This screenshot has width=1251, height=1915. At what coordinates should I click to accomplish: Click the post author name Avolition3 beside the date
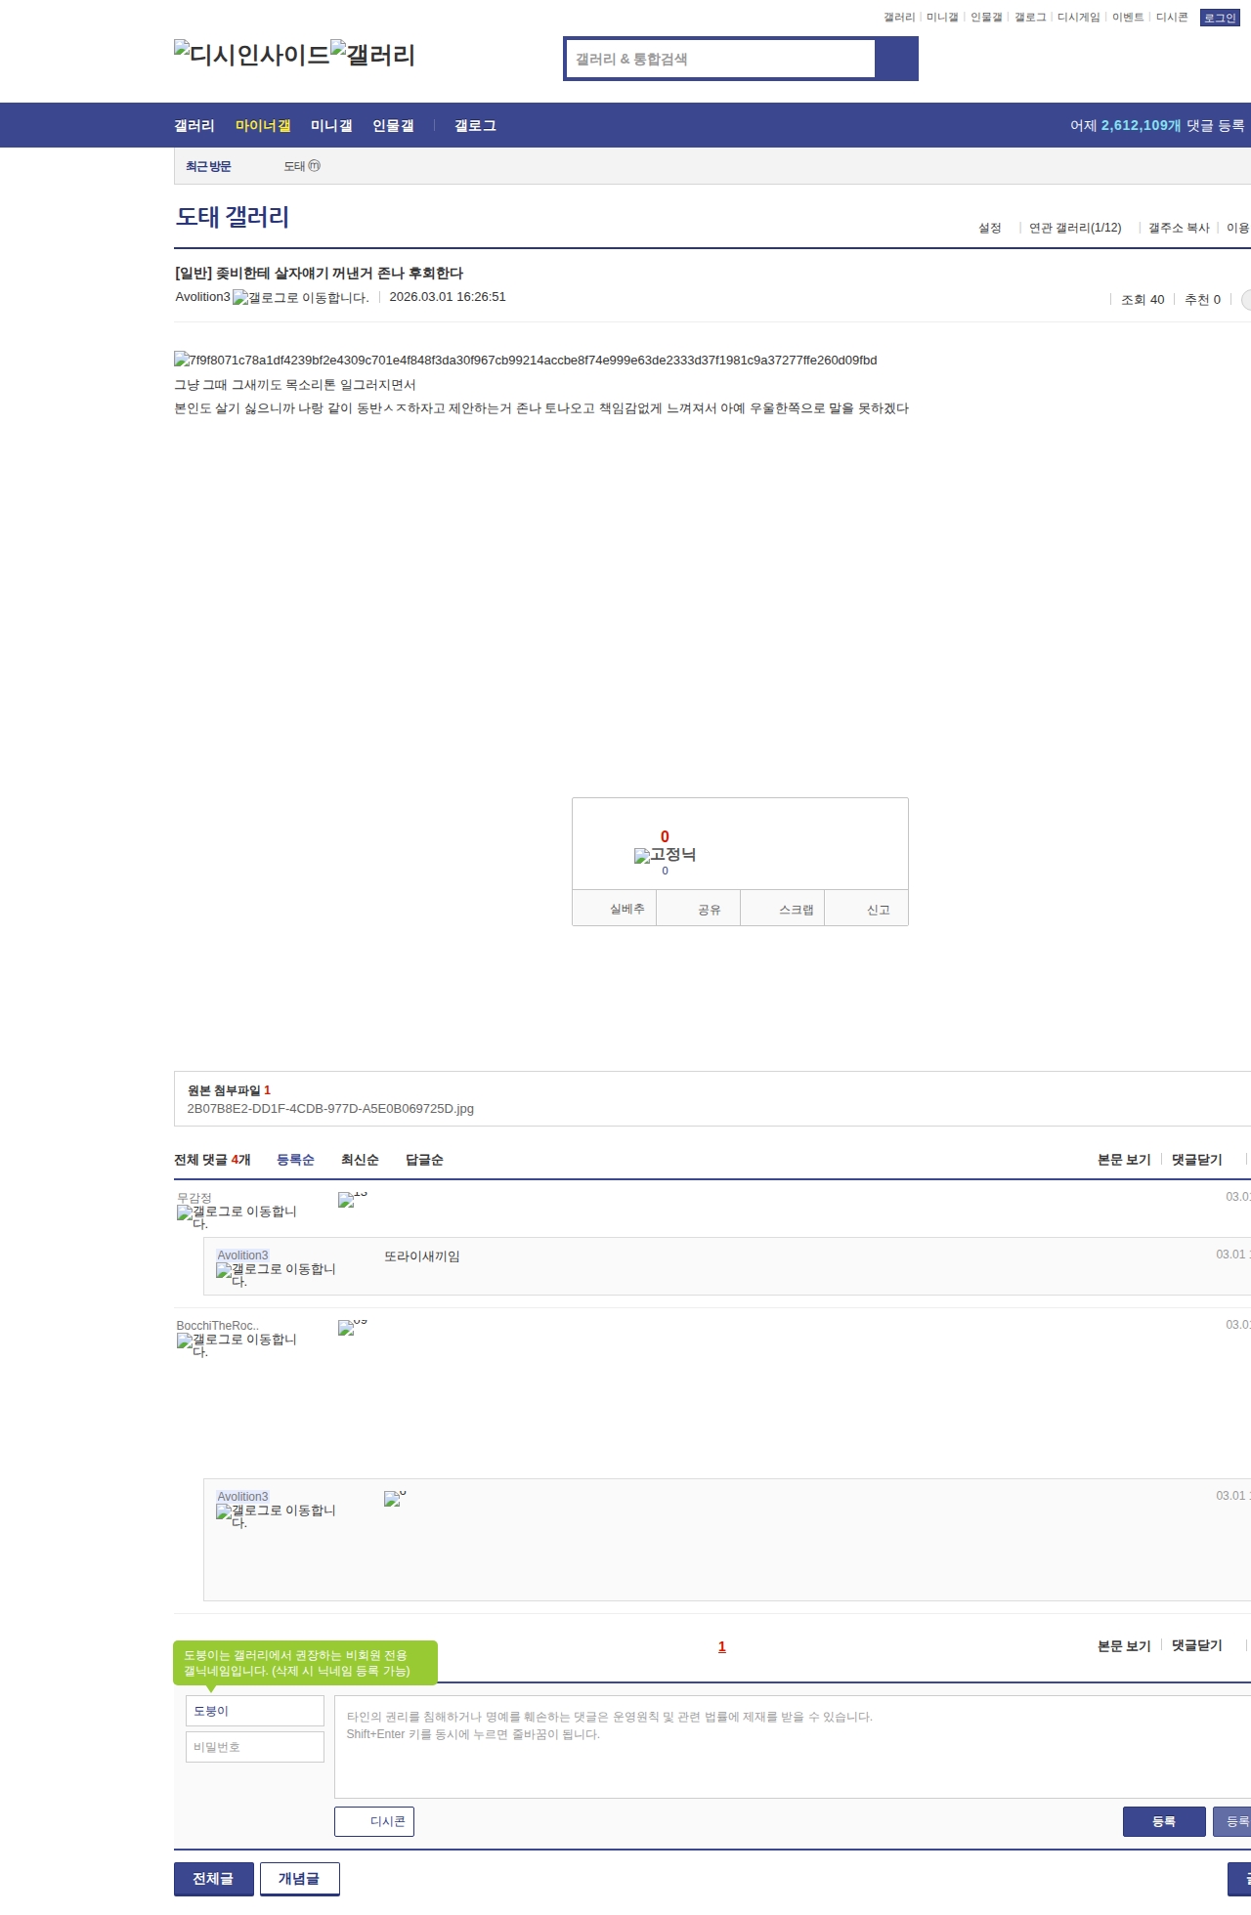pyautogui.click(x=202, y=297)
